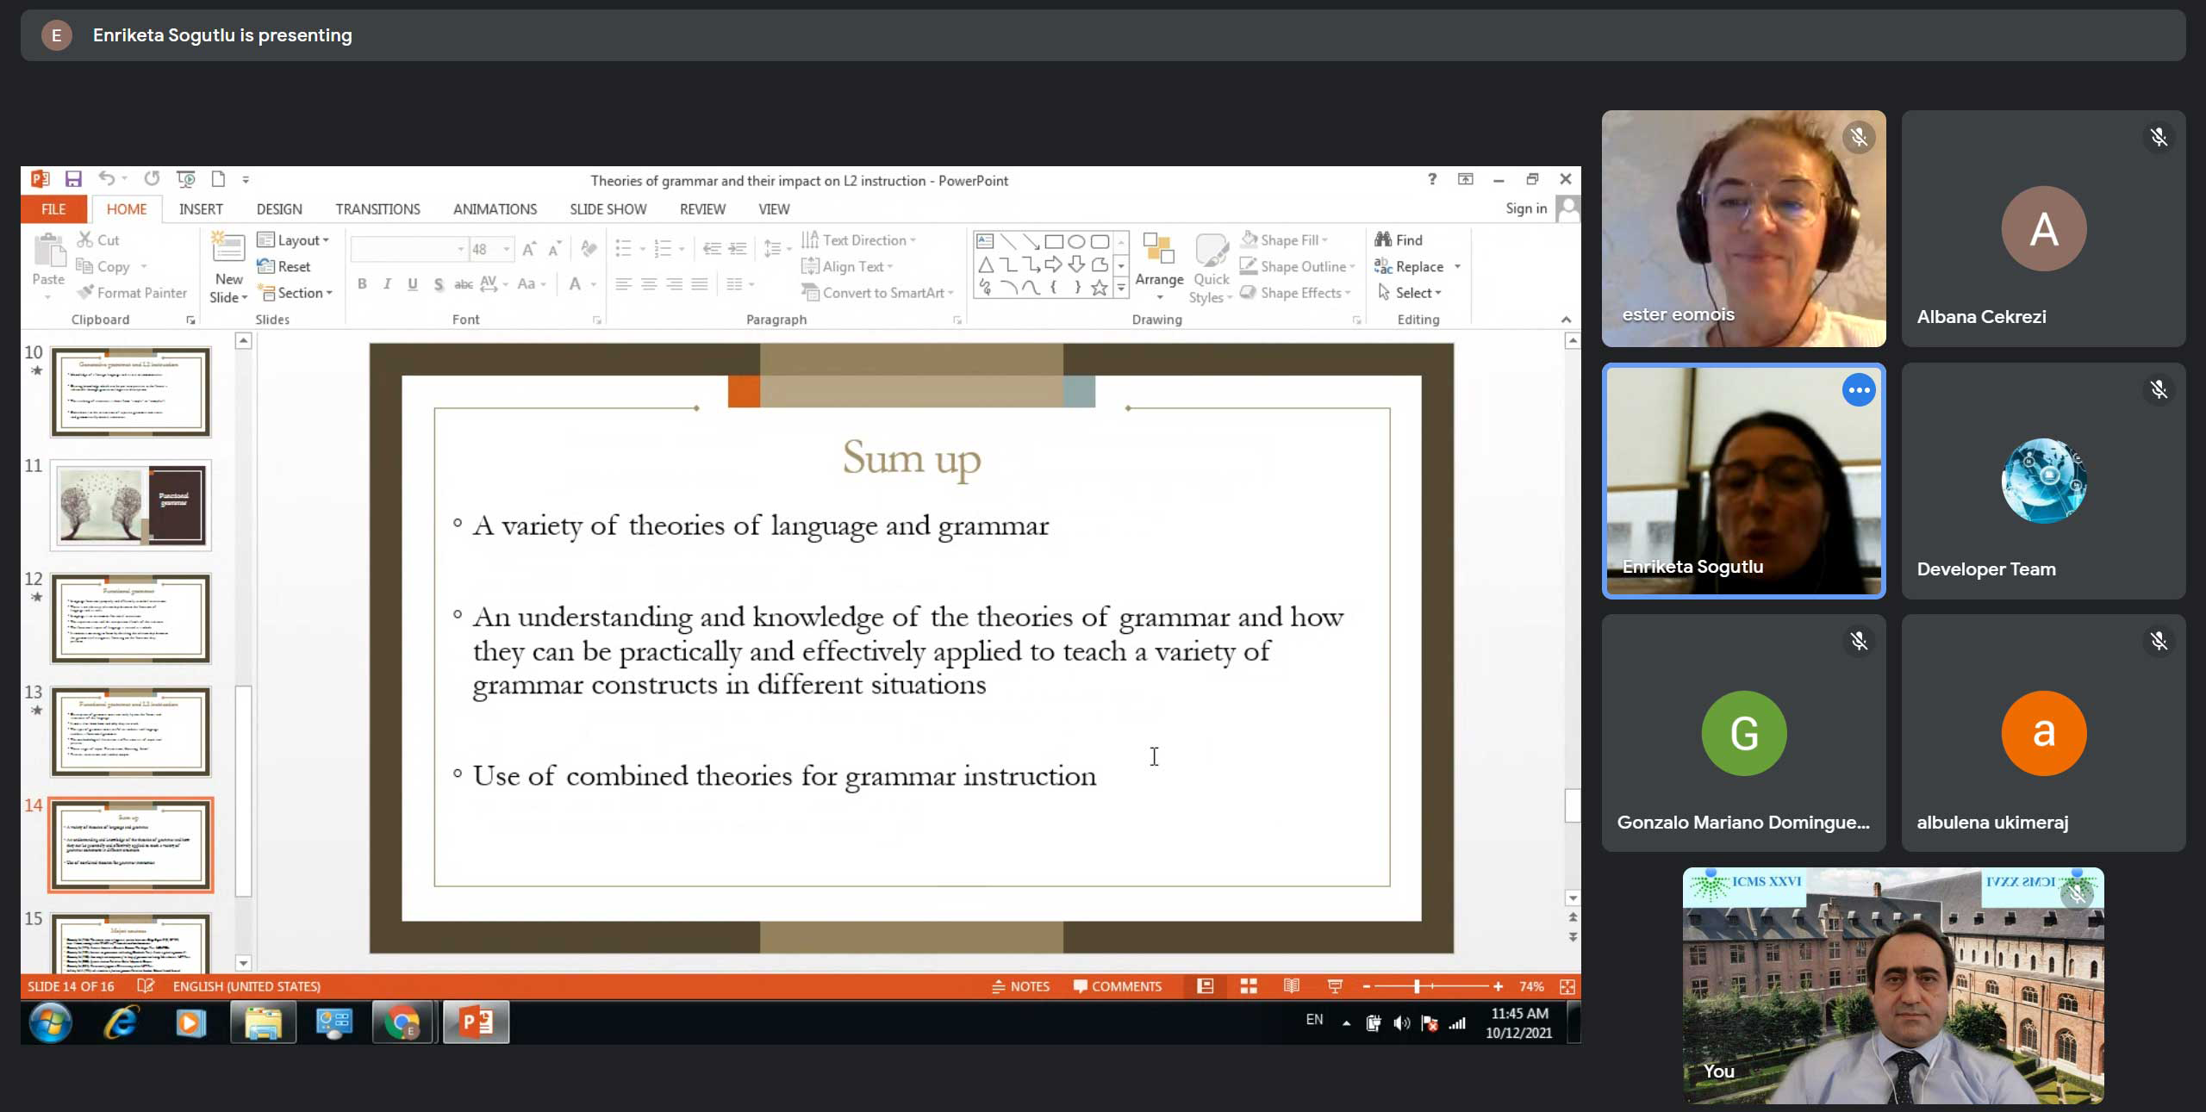Toggle Bold formatting button
The image size is (2206, 1112).
tap(362, 284)
